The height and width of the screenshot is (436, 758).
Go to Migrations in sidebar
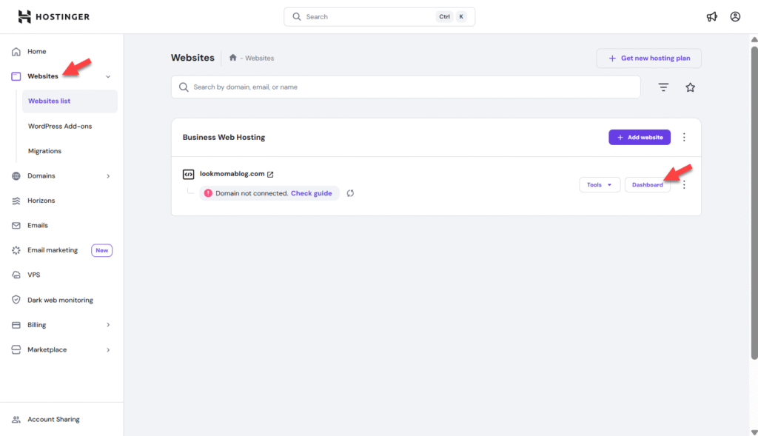(44, 151)
